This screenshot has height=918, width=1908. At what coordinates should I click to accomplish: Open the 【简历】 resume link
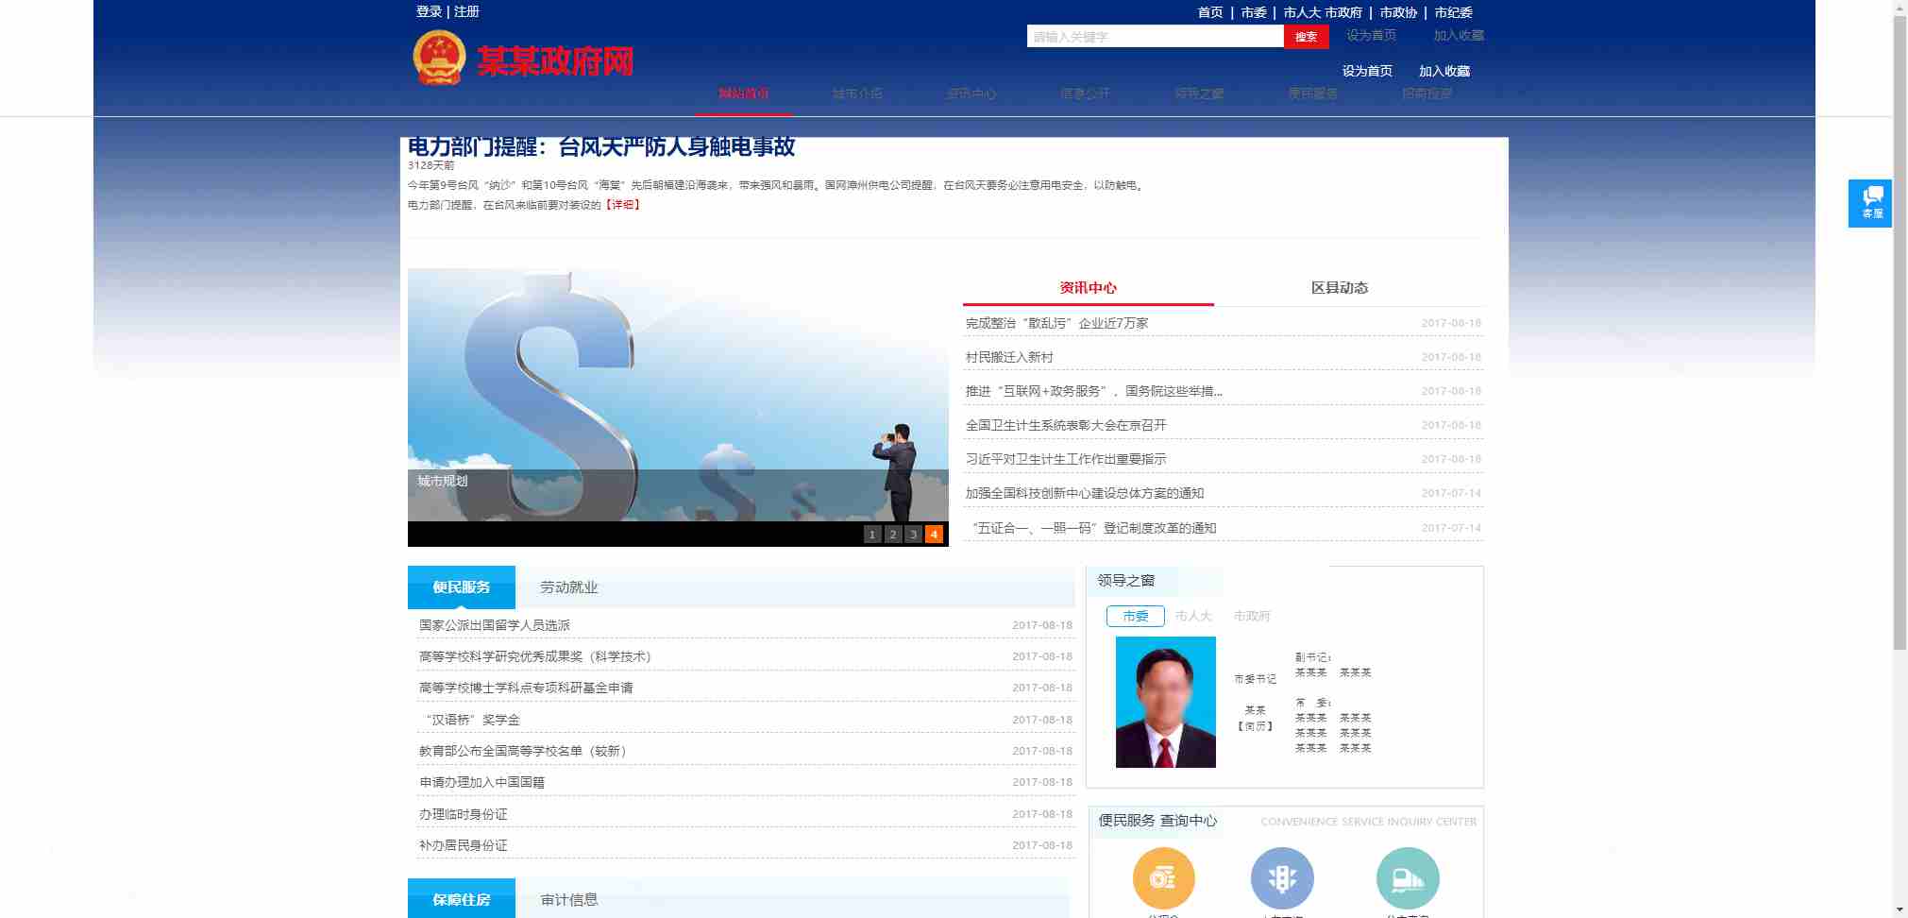pyautogui.click(x=1256, y=726)
